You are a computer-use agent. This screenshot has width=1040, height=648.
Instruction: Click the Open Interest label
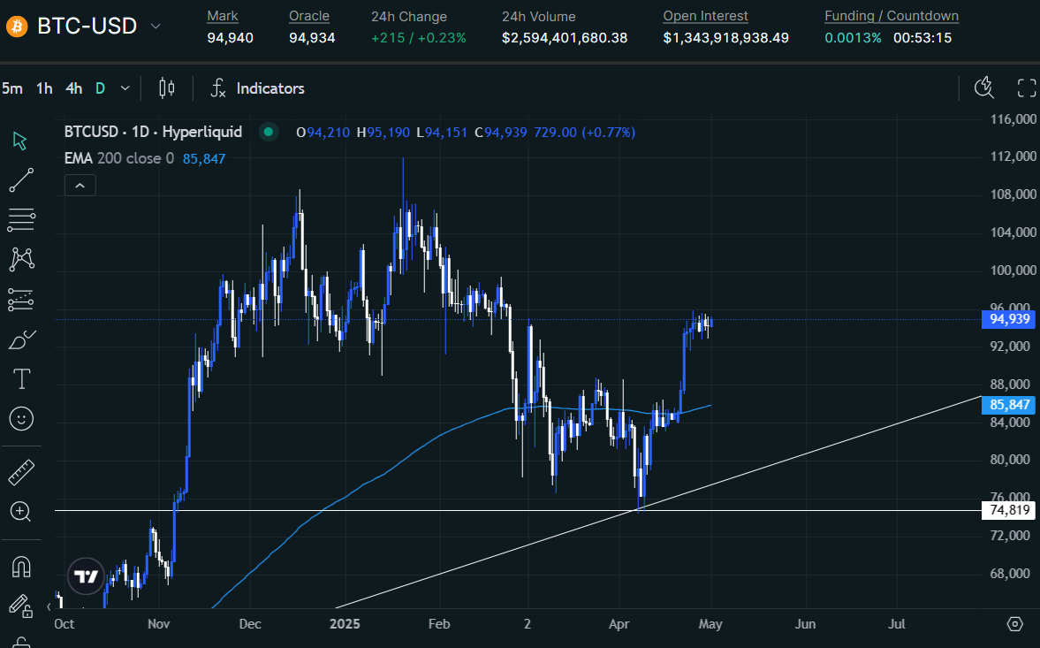[x=706, y=16]
